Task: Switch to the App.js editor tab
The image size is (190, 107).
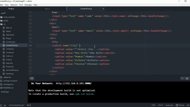Action: 47,9
